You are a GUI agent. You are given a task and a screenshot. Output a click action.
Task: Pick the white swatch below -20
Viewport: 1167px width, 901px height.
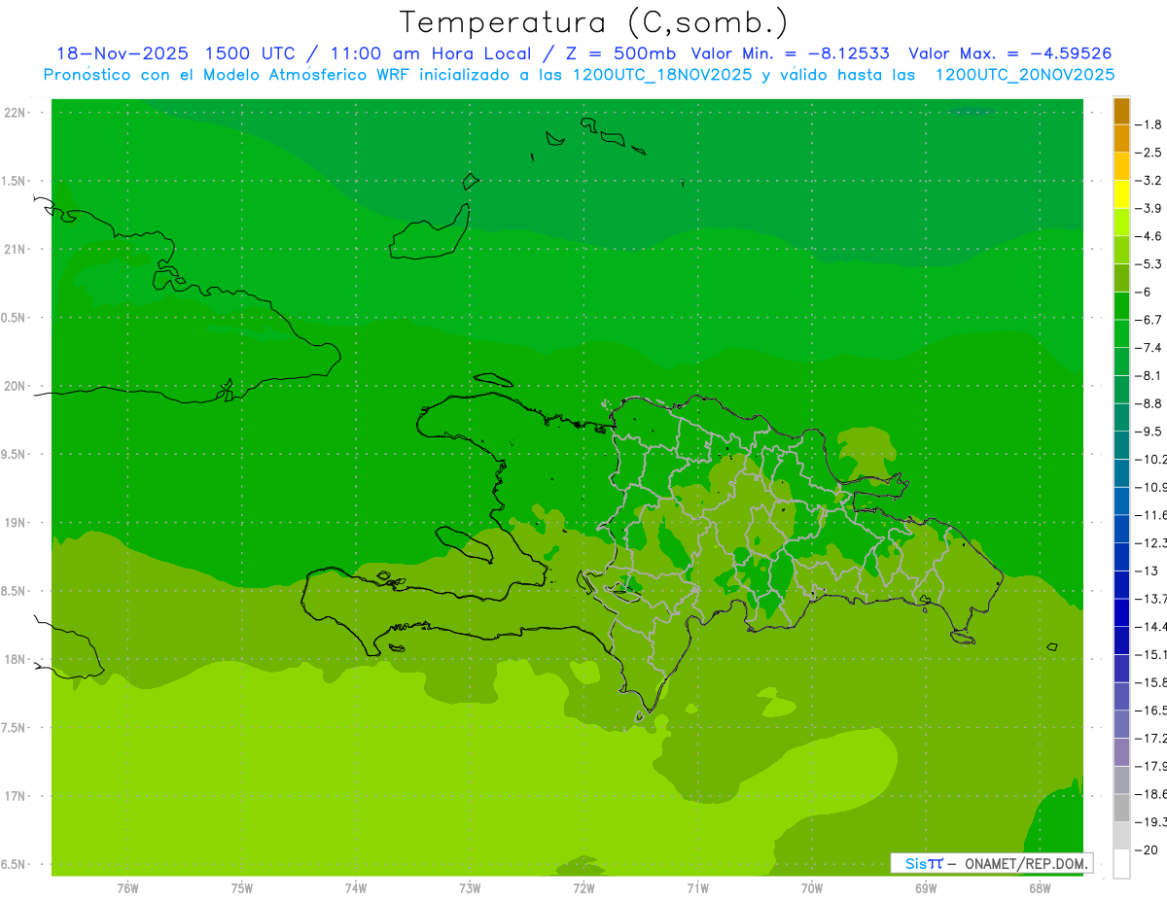pyautogui.click(x=1121, y=863)
